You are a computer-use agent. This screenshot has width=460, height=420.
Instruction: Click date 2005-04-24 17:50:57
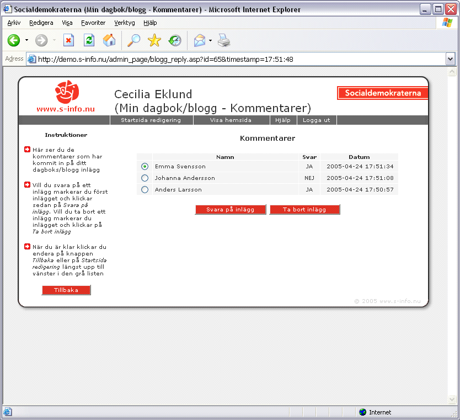tap(360, 190)
